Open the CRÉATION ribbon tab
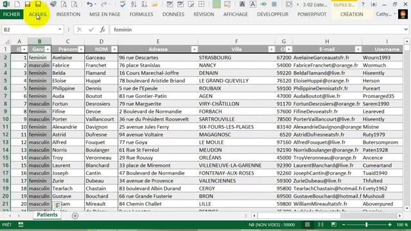 pyautogui.click(x=352, y=14)
